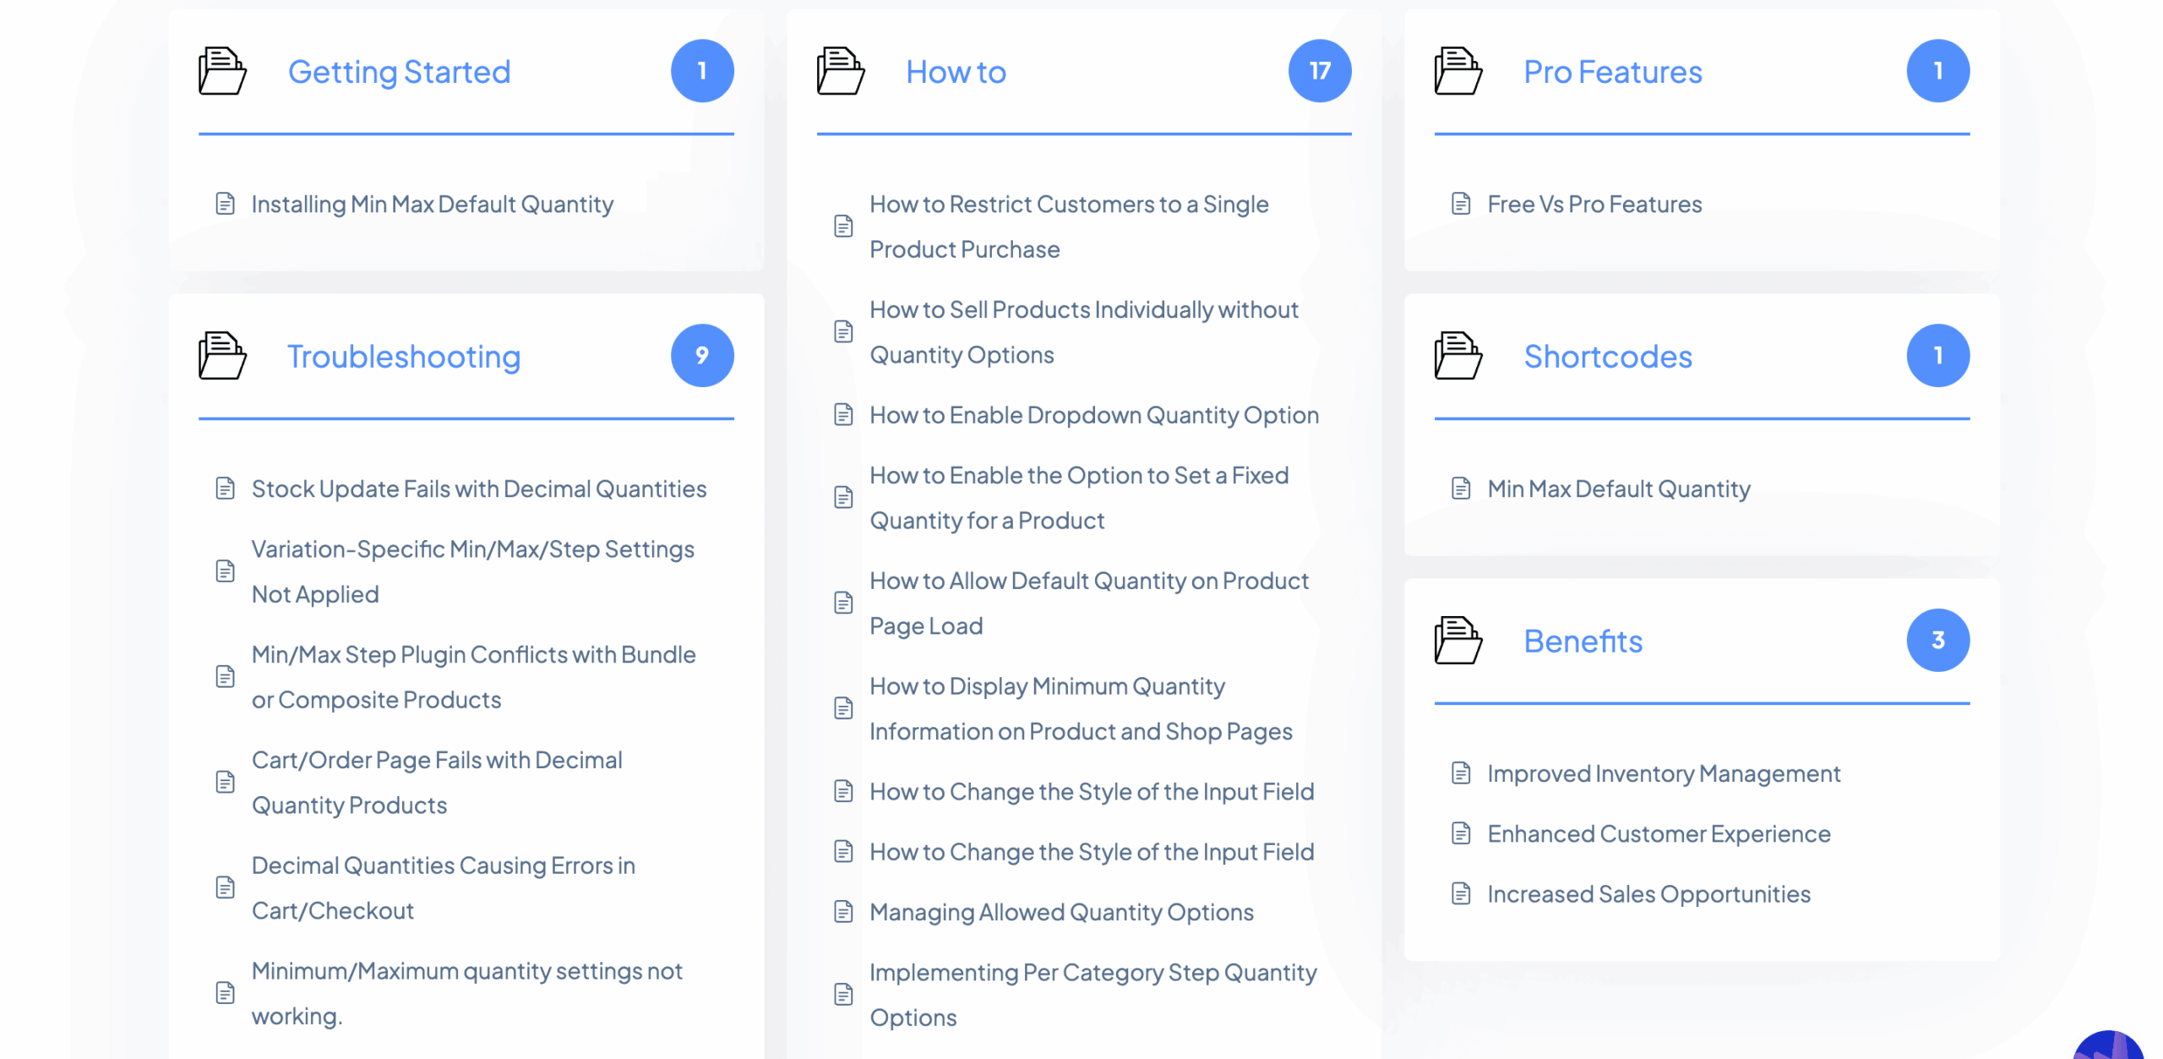Click the folder icon beside Pro Features
Screen dimensions: 2163x1059
1457,71
